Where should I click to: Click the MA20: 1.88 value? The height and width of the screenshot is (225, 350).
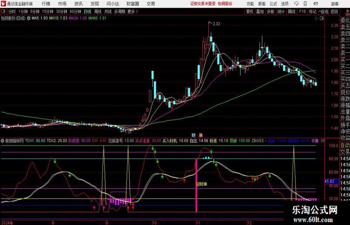click(78, 18)
